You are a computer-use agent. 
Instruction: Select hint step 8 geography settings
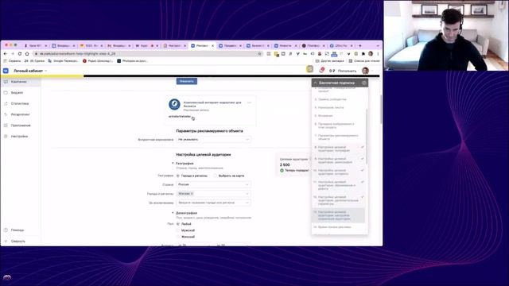coord(338,149)
